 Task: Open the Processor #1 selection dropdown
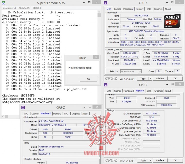[x=131, y=72]
